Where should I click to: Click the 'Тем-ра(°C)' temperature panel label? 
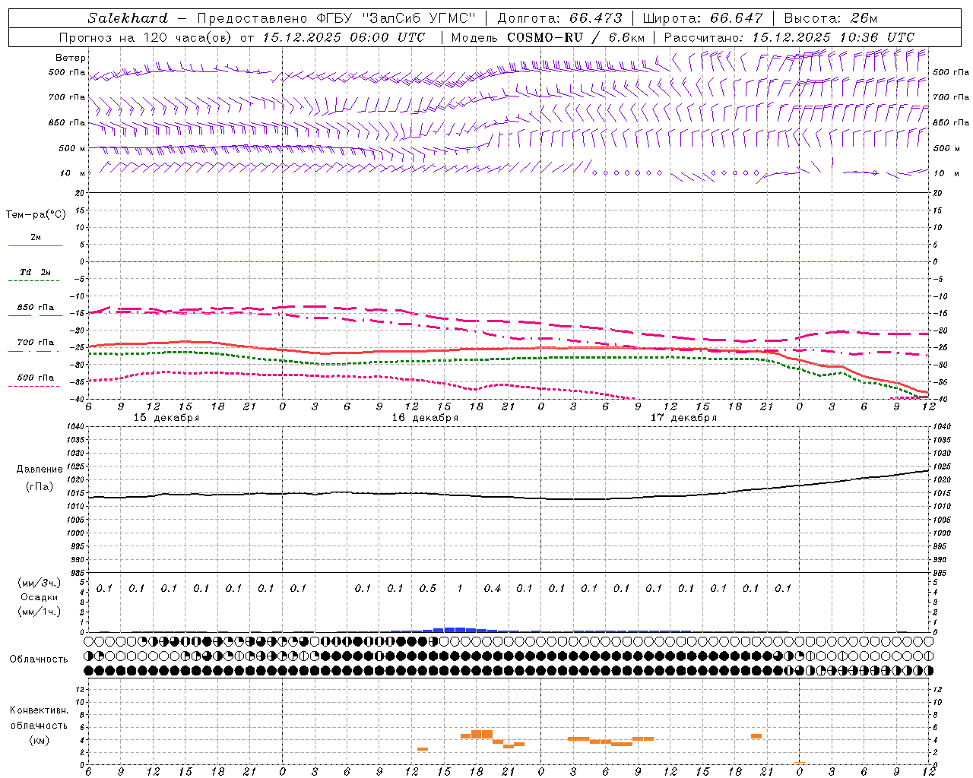point(36,215)
